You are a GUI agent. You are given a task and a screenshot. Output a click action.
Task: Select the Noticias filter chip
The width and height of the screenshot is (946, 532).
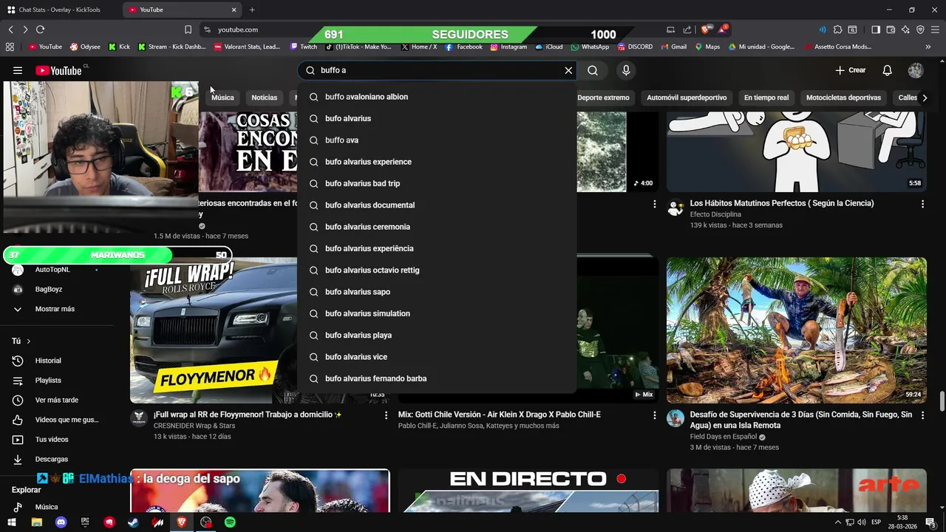(x=264, y=98)
